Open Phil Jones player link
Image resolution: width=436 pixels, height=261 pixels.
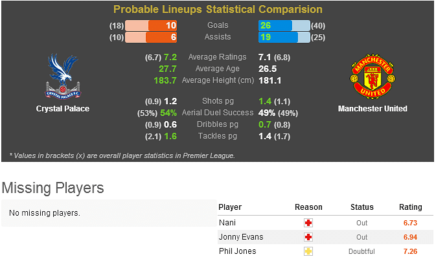tap(238, 251)
